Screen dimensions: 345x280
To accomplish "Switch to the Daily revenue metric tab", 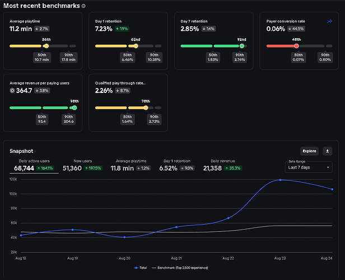I will [x=222, y=166].
